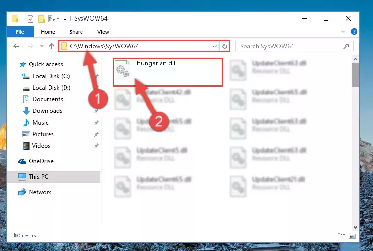The height and width of the screenshot is (251, 373).
Task: Open Documents in navigation pane
Action: 48,99
